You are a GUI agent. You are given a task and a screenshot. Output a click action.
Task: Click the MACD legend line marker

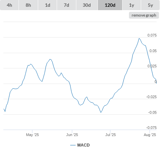73,145
